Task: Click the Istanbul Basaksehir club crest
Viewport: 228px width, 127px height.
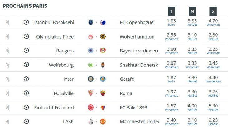Action: coord(90,22)
